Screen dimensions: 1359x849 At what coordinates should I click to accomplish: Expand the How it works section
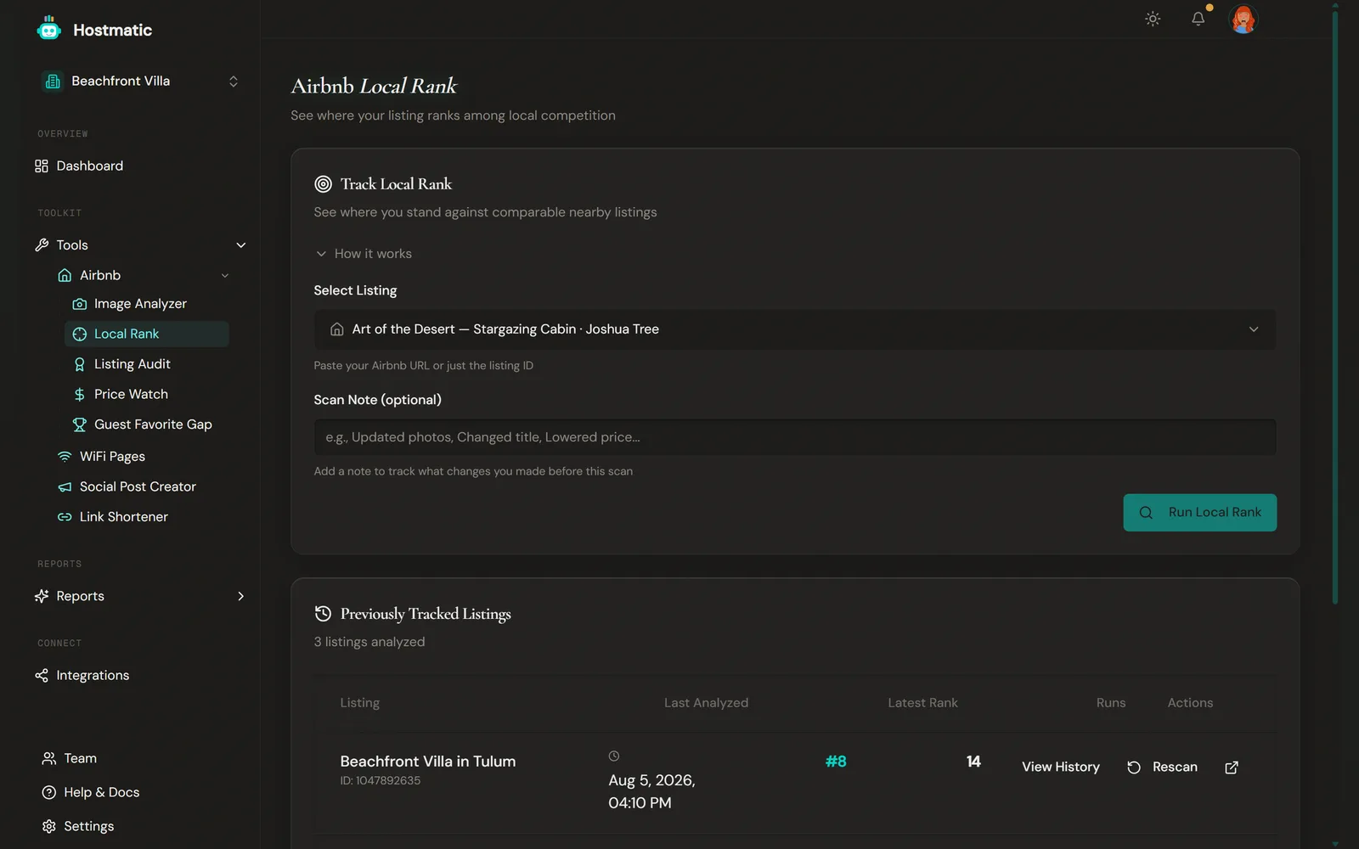(x=364, y=254)
